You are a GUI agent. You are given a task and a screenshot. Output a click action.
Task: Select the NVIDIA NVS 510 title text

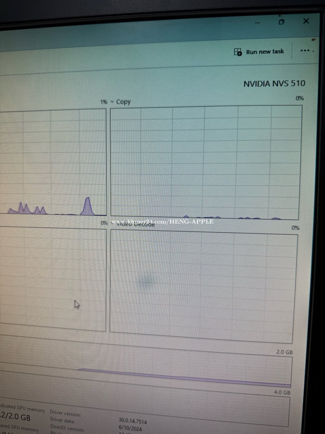tap(274, 84)
